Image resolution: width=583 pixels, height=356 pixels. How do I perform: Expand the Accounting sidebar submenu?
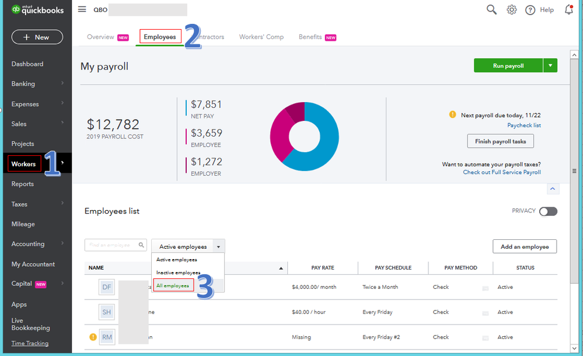click(62, 243)
